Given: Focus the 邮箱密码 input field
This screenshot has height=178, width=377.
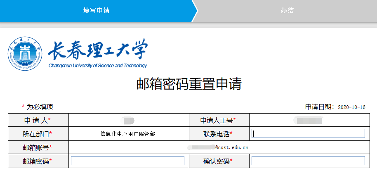Looking at the screenshot, I should coord(128,161).
